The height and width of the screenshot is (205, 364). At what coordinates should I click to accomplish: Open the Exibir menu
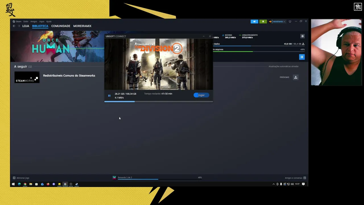26,21
